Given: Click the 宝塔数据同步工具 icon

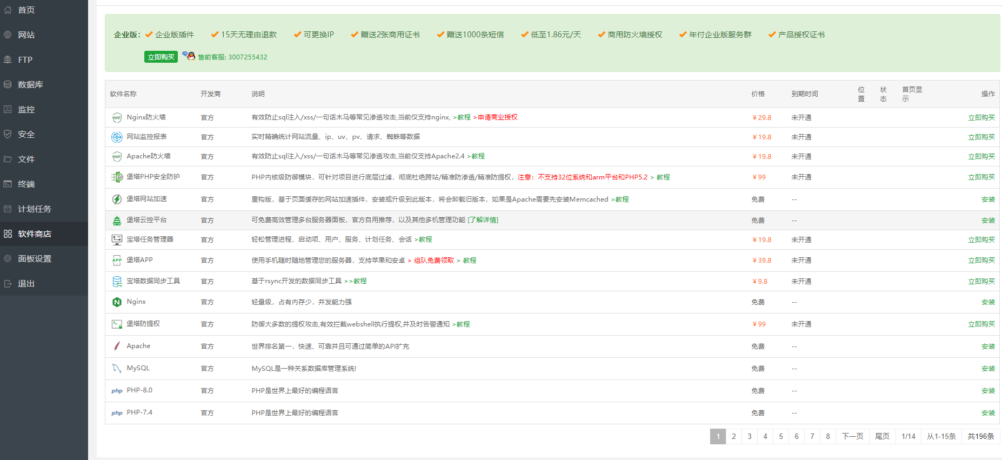Looking at the screenshot, I should 117,281.
